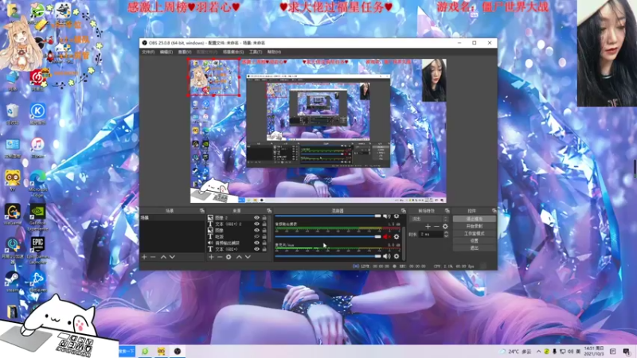Show the hidden fourth text source
This screenshot has width=637, height=358.
pos(256,236)
